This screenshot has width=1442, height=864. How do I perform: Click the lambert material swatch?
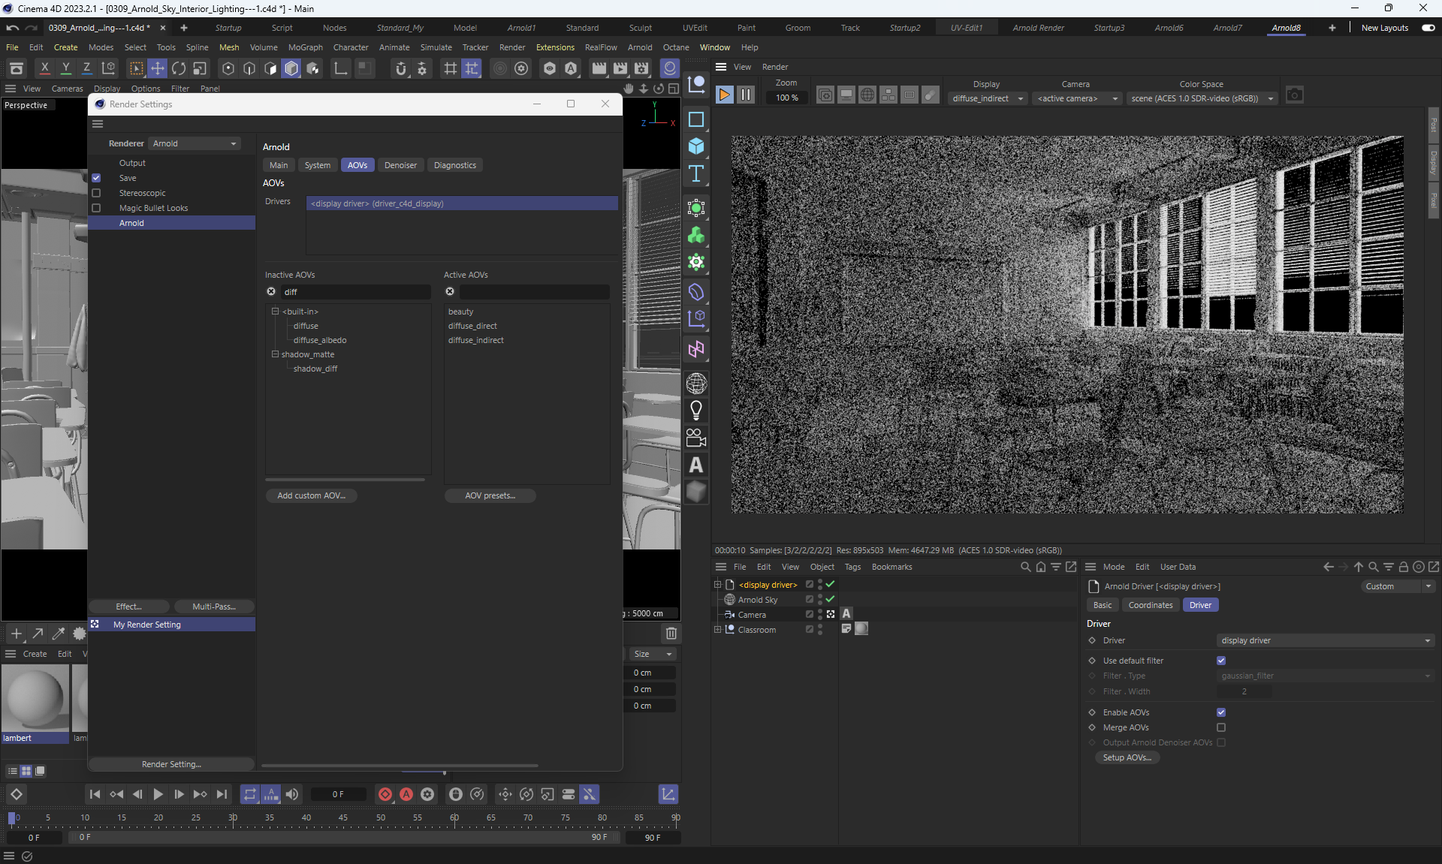35,699
